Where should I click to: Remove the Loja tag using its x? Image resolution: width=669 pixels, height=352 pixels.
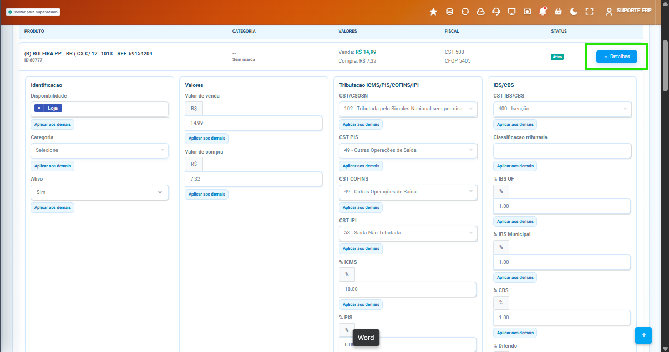[x=39, y=108]
